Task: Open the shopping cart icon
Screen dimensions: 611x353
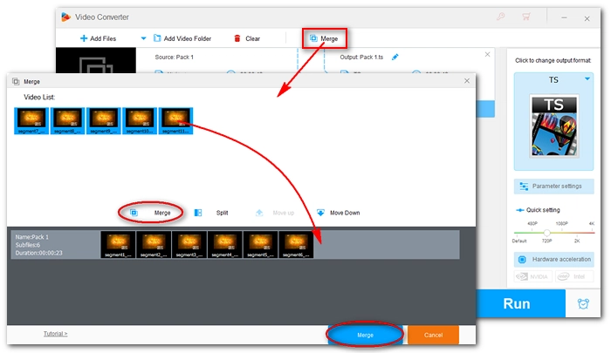Action: pyautogui.click(x=526, y=17)
